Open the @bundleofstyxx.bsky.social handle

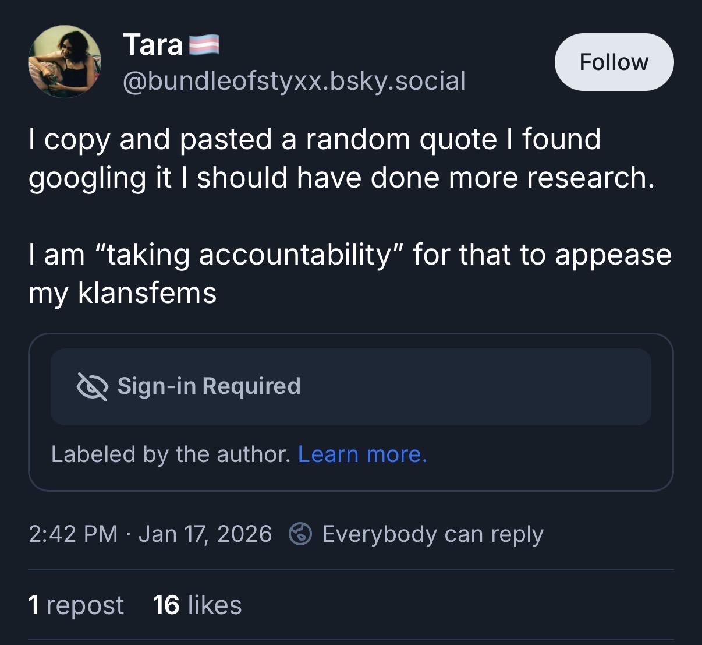294,81
